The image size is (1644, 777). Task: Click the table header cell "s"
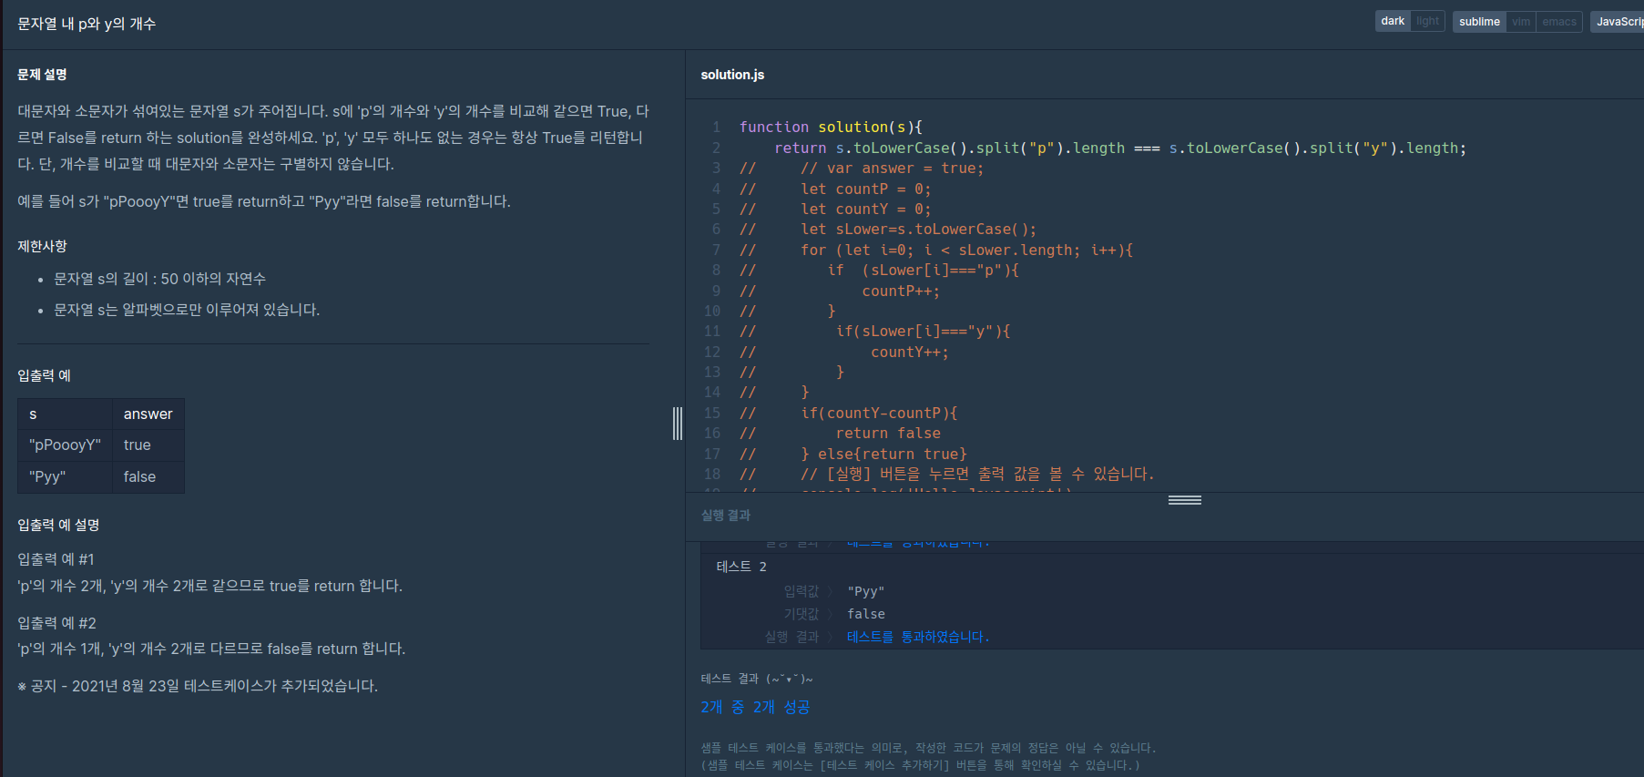pyautogui.click(x=65, y=414)
